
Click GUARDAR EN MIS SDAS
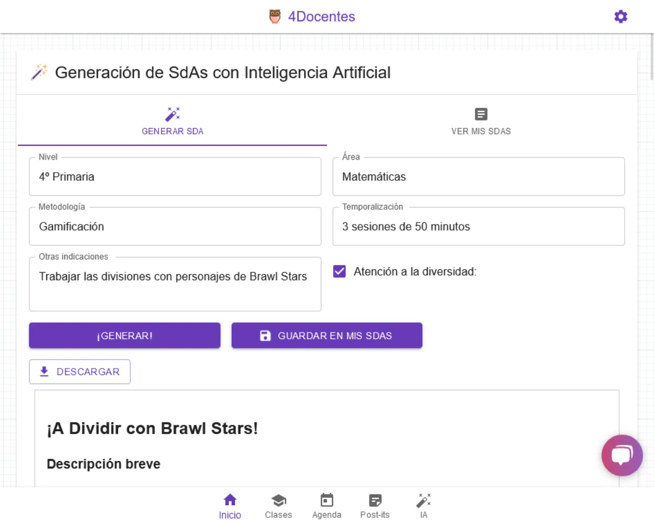click(x=326, y=335)
